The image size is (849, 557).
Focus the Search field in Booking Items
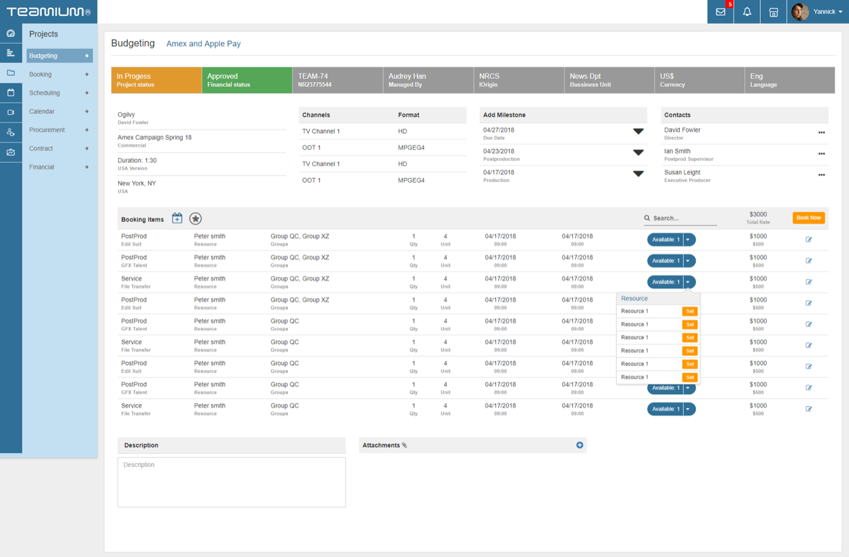click(x=681, y=219)
